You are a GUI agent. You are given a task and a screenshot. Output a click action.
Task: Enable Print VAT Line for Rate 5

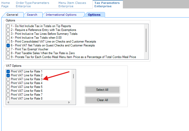click(8, 87)
